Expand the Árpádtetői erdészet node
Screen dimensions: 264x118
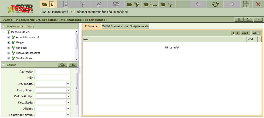tap(9, 37)
